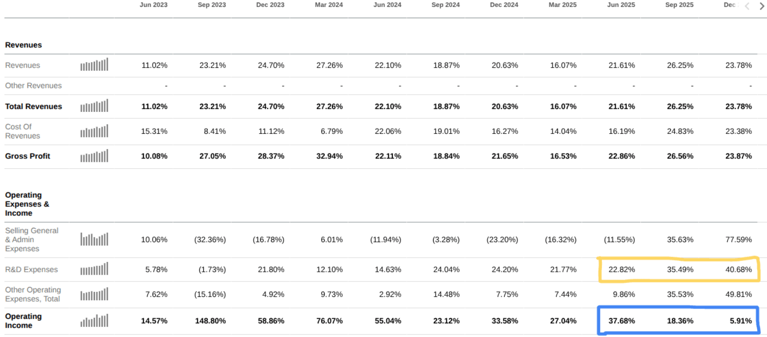Click the Other Revenues row label
Viewport: 767px width, 337px height.
pos(33,85)
